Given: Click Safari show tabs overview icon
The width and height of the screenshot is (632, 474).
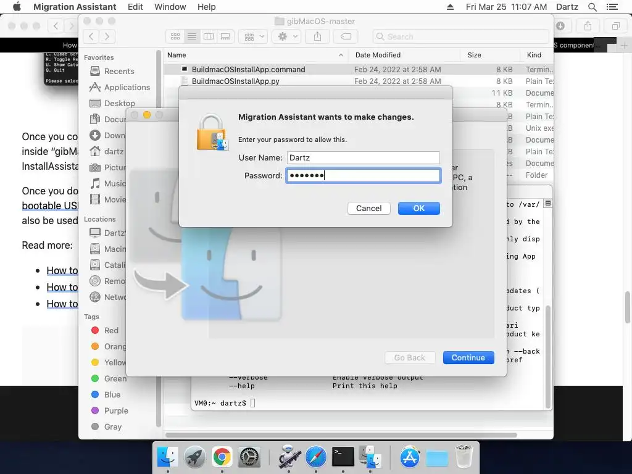Looking at the screenshot, I should click(615, 26).
